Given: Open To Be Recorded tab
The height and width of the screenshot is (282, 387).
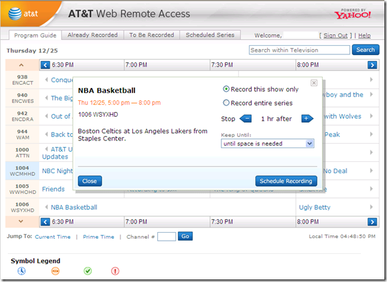Looking at the screenshot, I should [151, 35].
